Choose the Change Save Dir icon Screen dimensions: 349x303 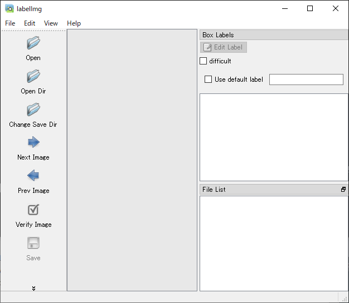33,110
